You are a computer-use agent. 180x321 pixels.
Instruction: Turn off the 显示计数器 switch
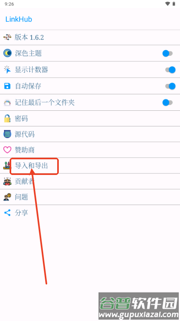170,70
